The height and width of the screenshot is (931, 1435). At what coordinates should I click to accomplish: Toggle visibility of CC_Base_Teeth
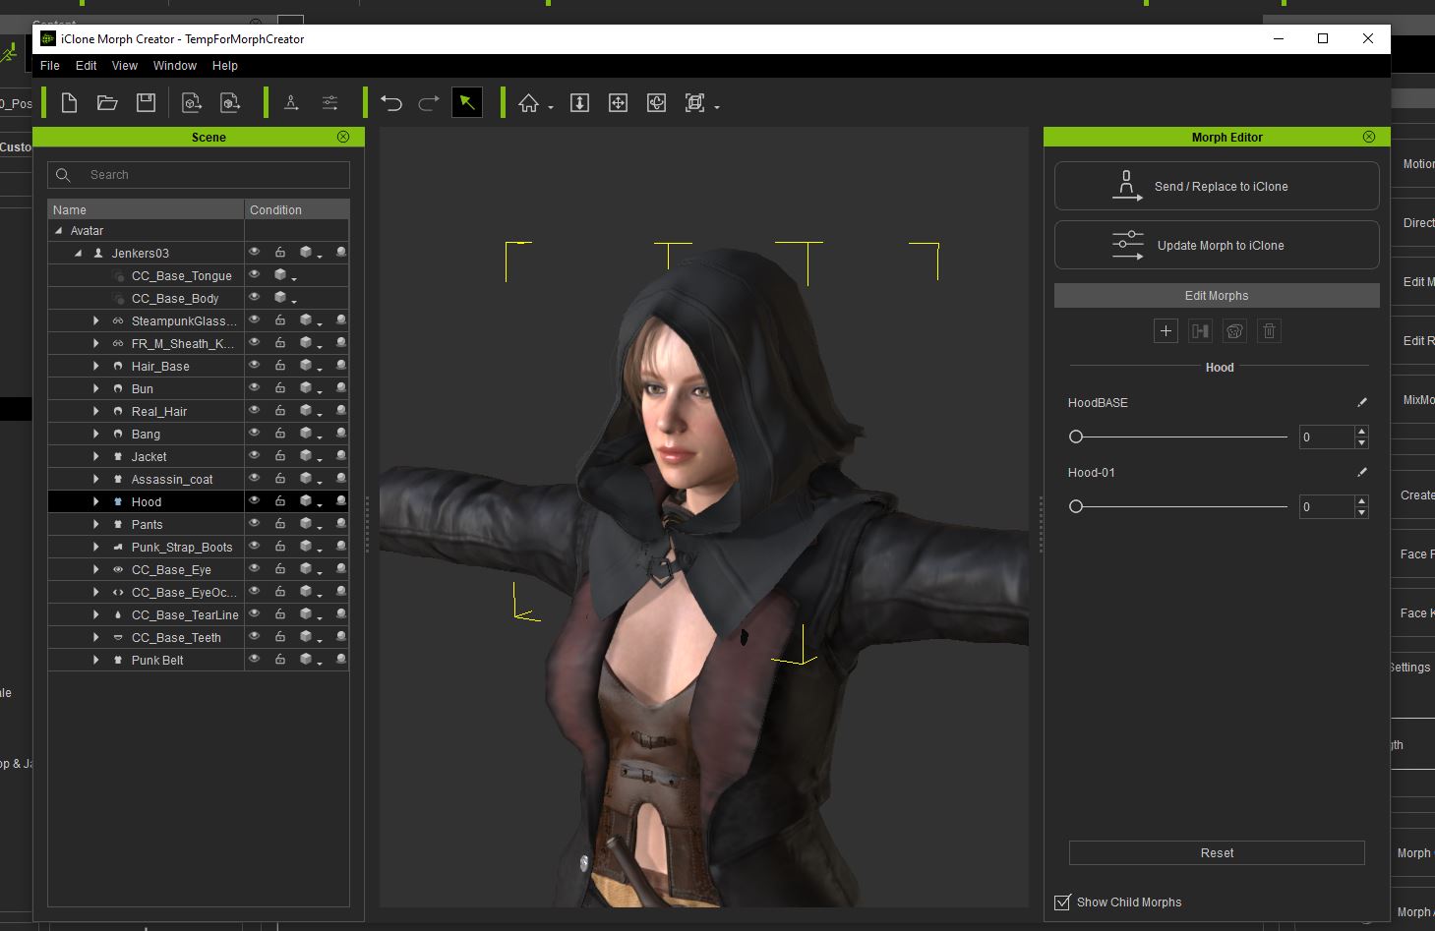pos(255,637)
